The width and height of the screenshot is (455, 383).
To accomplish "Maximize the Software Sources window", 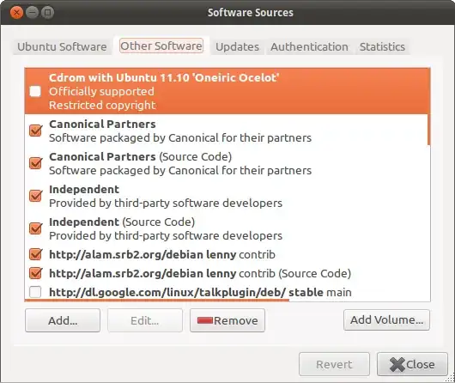I will pyautogui.click(x=47, y=13).
